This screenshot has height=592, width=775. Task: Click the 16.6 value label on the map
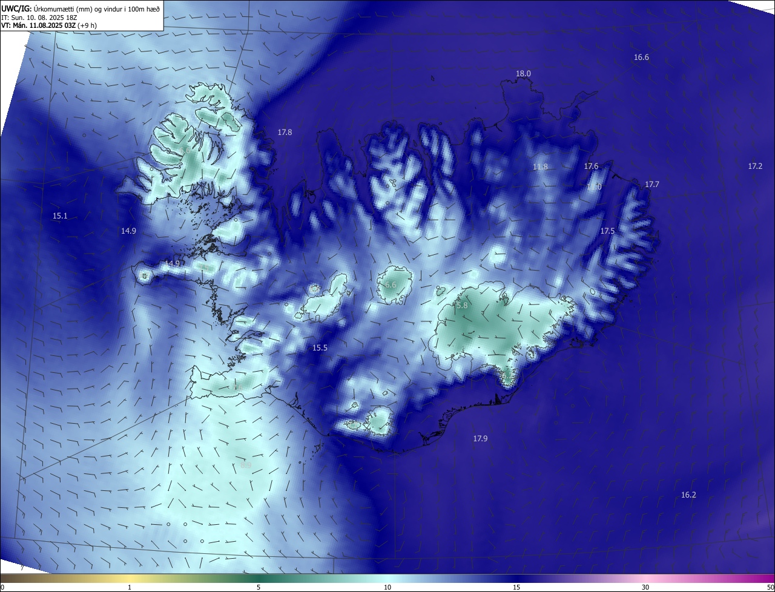pos(641,58)
